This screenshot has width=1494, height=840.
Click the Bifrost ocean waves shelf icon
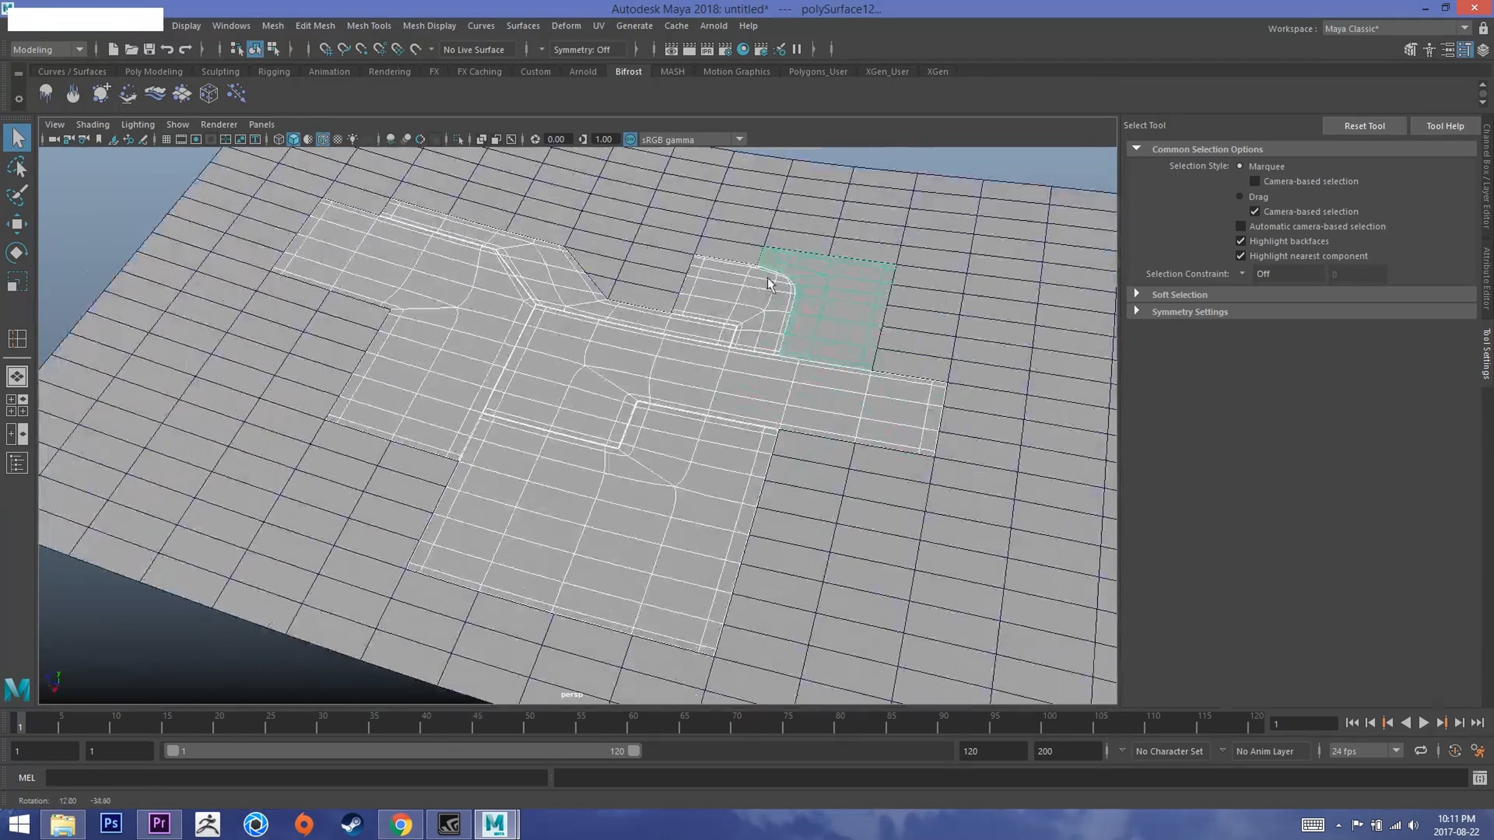tap(155, 93)
